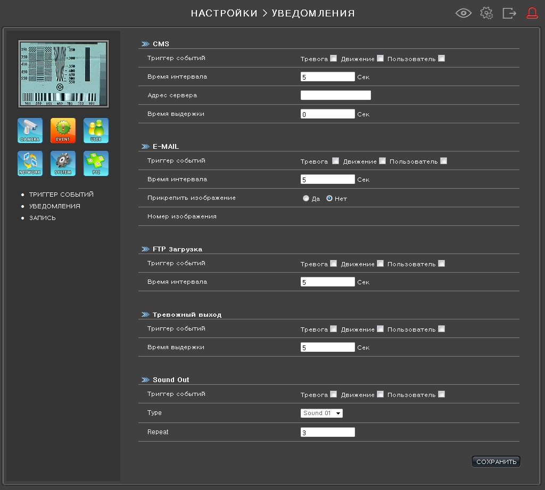This screenshot has width=545, height=490.
Task: Open the Sound 01 Type dropdown
Action: pos(322,413)
